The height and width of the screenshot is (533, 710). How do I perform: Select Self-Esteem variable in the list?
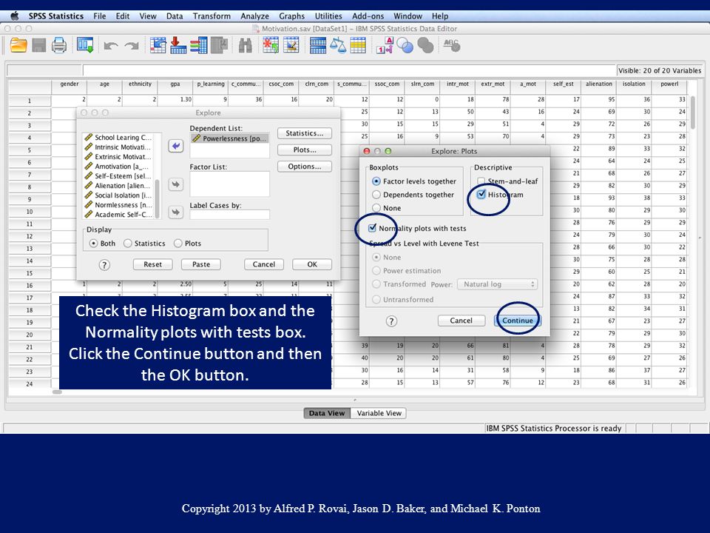pyautogui.click(x=118, y=176)
